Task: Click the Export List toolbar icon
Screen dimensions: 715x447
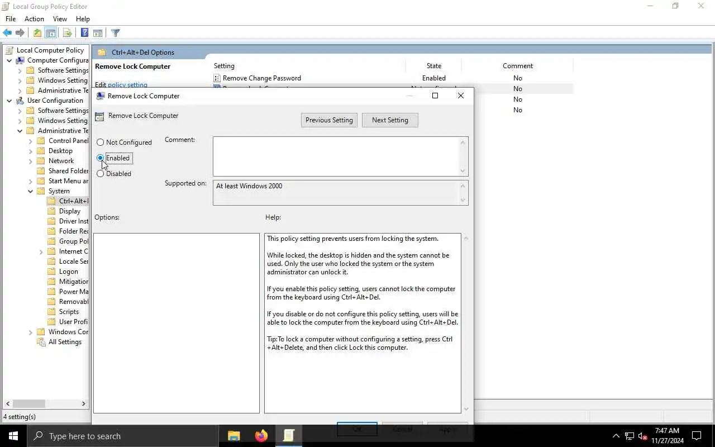Action: click(67, 33)
